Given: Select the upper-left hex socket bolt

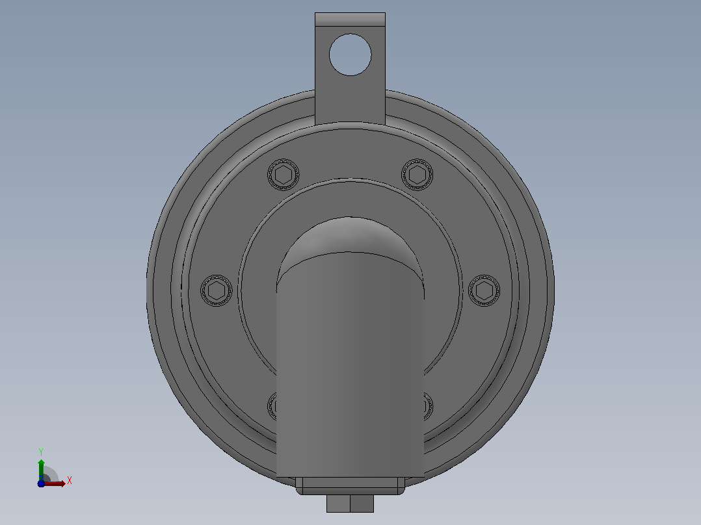Looking at the screenshot, I should tap(284, 174).
